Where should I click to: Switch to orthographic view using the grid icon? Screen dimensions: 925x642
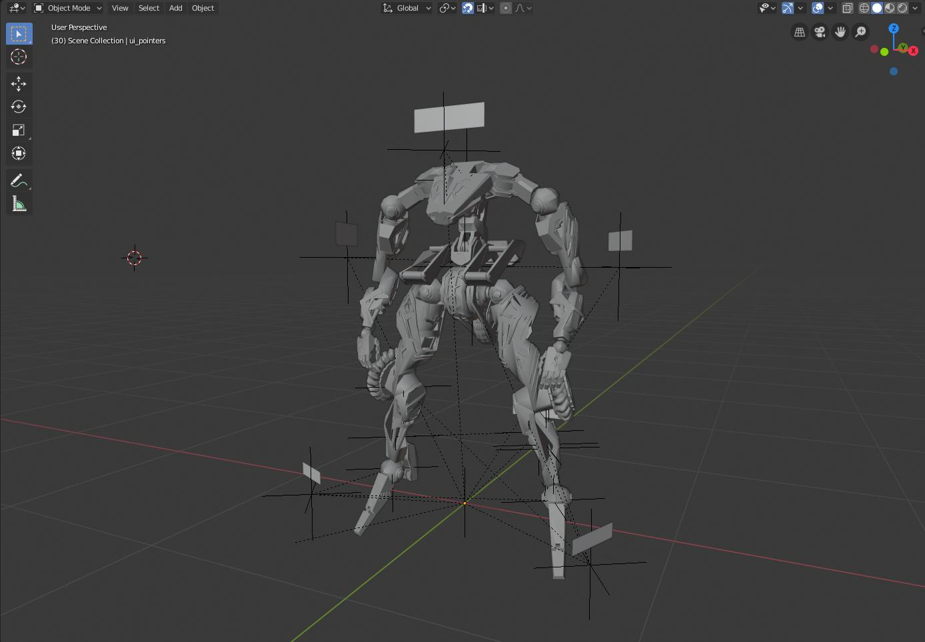tap(800, 32)
